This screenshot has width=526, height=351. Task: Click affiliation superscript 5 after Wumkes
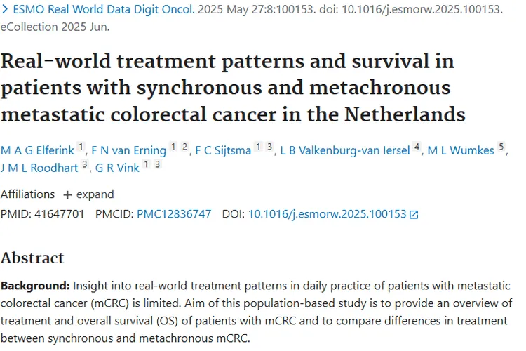(501, 147)
